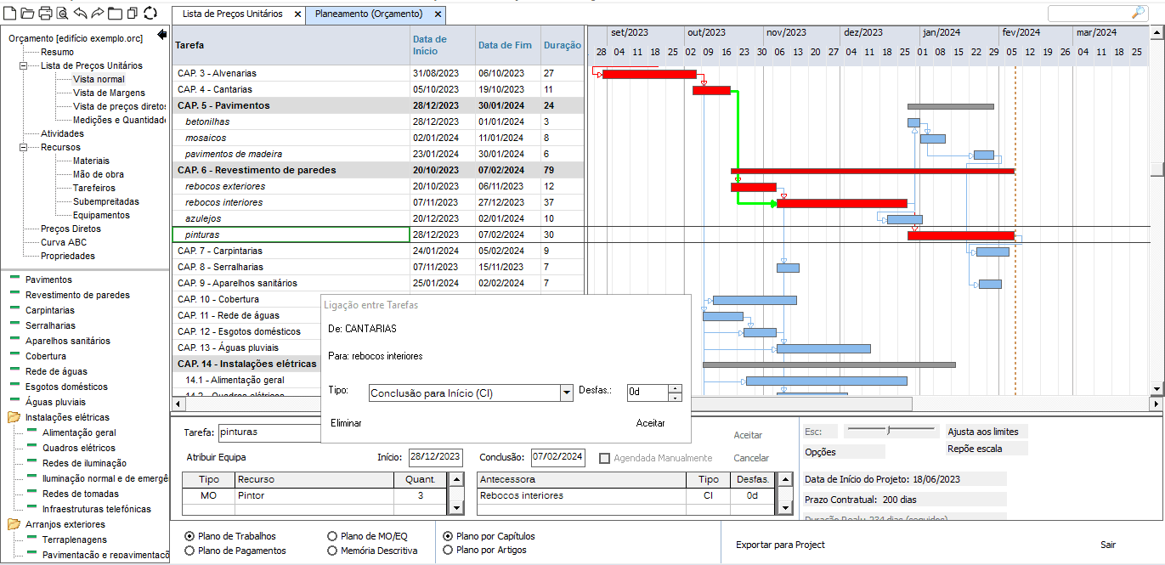This screenshot has width=1165, height=565.
Task: Select Curva ABC in the budget tree
Action: [64, 242]
